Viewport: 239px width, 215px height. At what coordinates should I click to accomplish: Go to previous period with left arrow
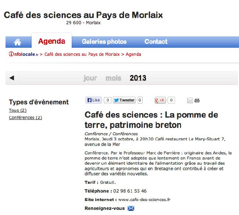pyautogui.click(x=12, y=78)
